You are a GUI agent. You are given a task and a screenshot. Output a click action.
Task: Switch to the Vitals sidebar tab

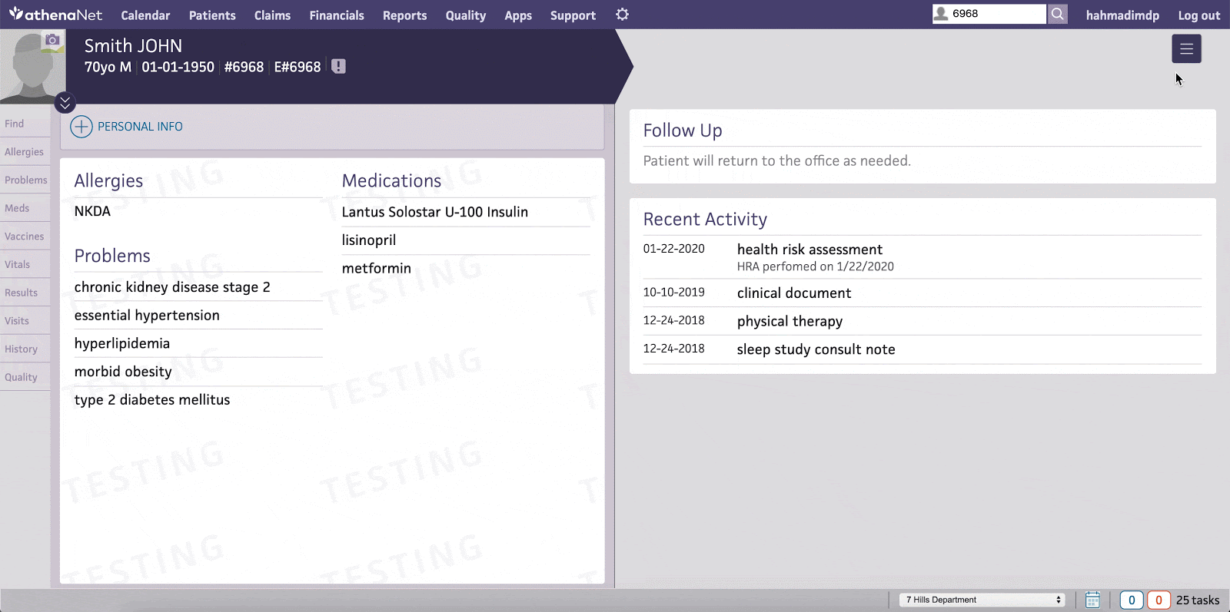18,264
